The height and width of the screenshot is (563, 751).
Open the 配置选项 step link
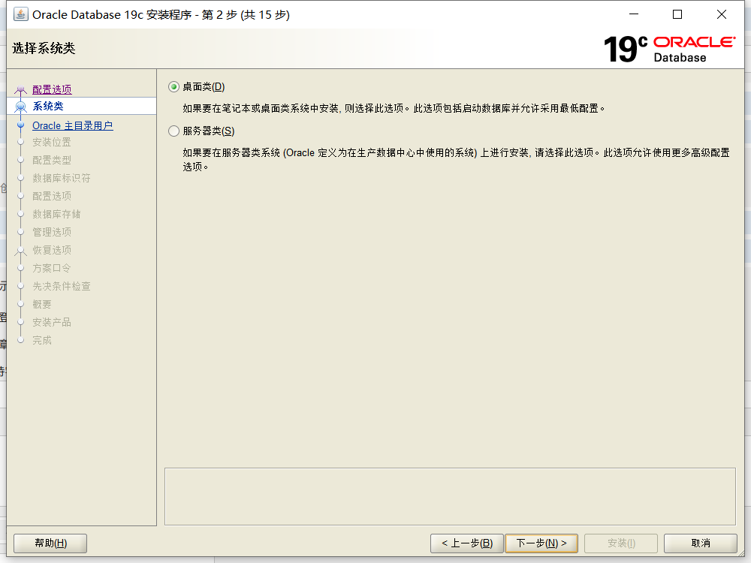(52, 89)
